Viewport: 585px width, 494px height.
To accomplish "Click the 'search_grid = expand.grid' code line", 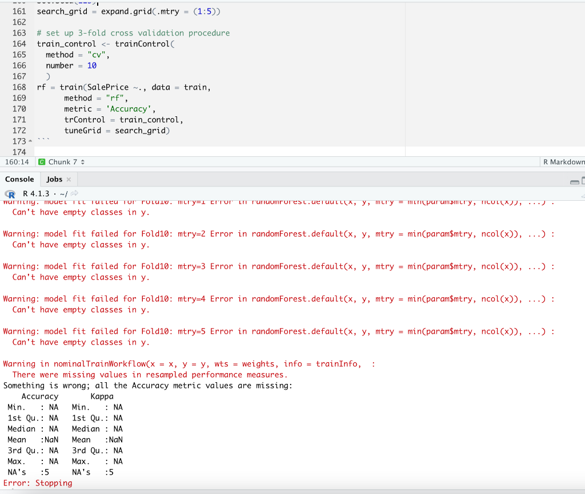I will tap(129, 11).
